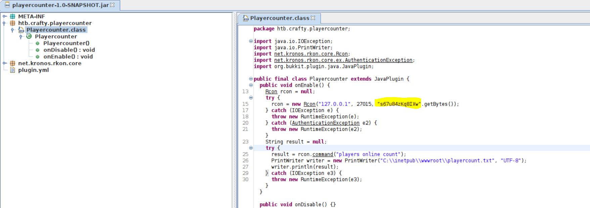
Task: Click the onEnable() method green dot icon
Action: [38, 57]
